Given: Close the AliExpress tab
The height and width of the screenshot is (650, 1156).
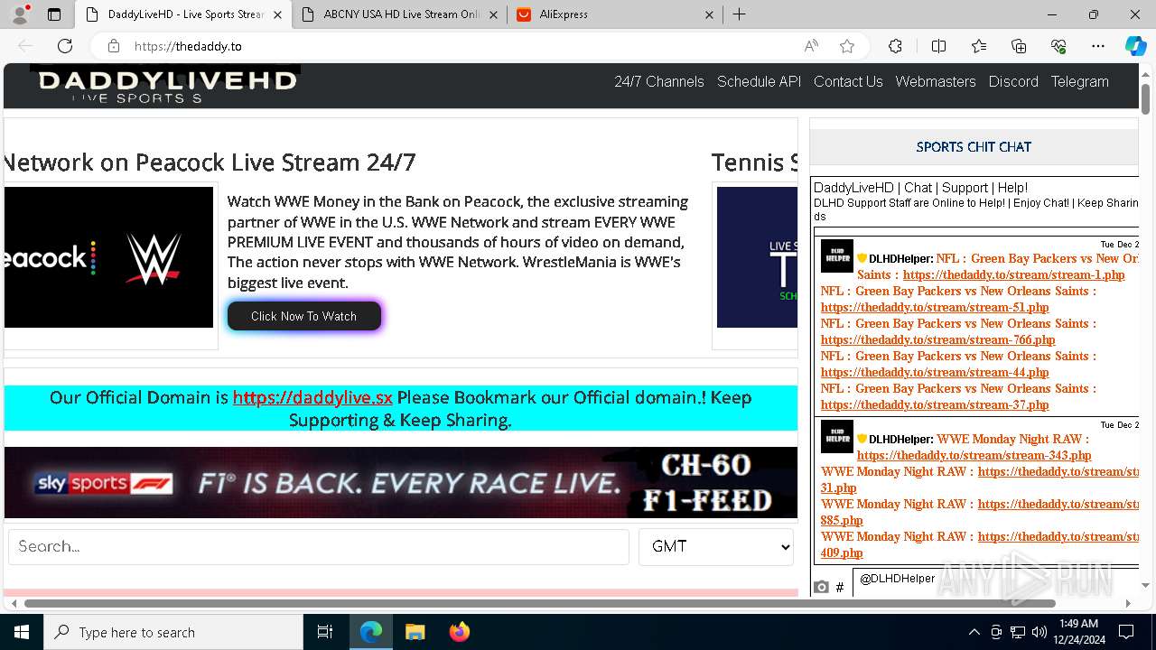Looking at the screenshot, I should (x=709, y=14).
